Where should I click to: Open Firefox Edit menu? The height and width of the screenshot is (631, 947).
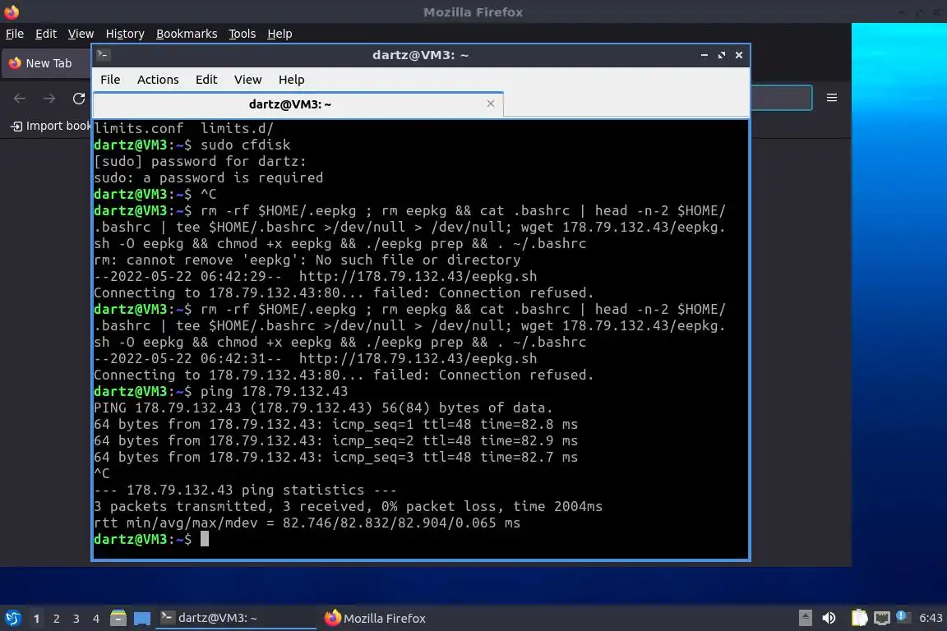click(46, 34)
